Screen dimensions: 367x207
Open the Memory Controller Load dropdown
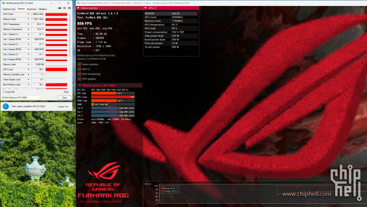(28, 74)
